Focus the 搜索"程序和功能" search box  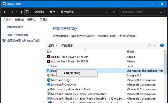click(x=142, y=12)
